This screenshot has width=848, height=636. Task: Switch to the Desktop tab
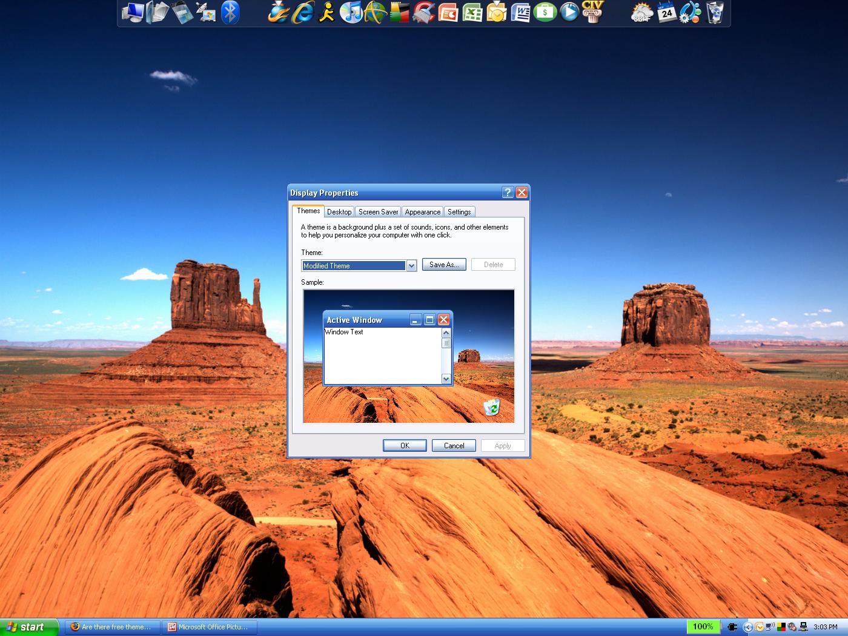click(339, 212)
